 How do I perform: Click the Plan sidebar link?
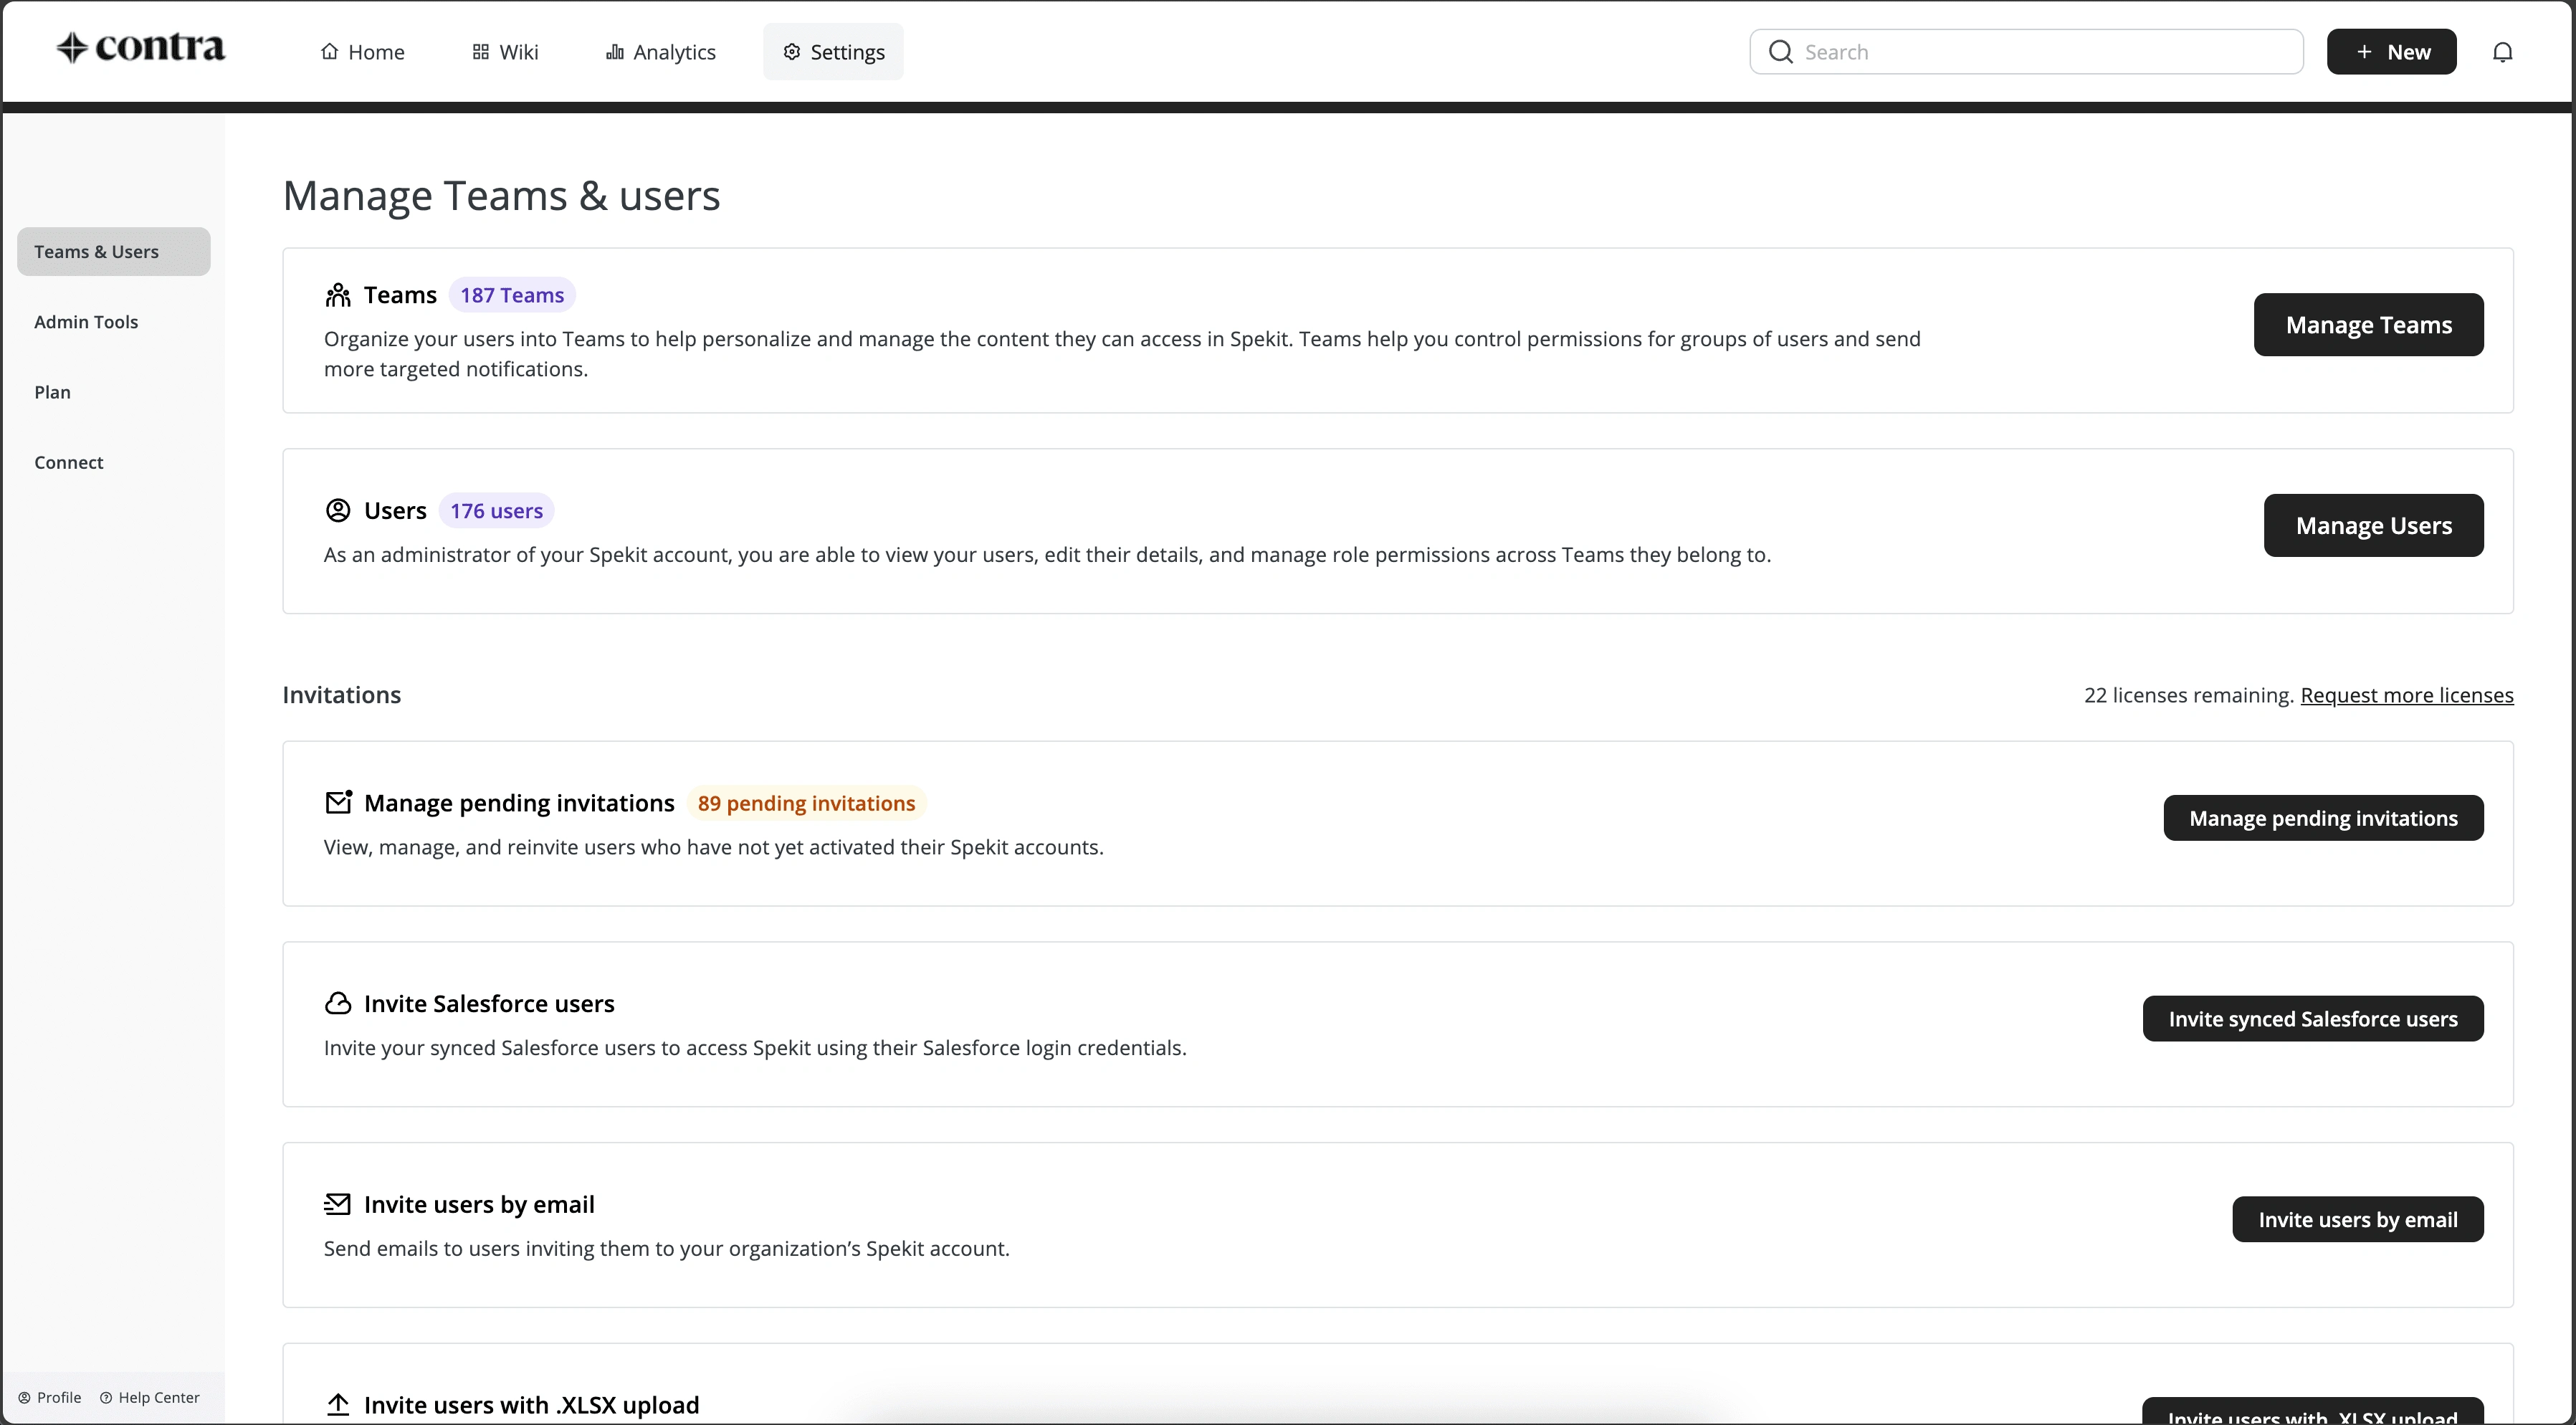51,391
